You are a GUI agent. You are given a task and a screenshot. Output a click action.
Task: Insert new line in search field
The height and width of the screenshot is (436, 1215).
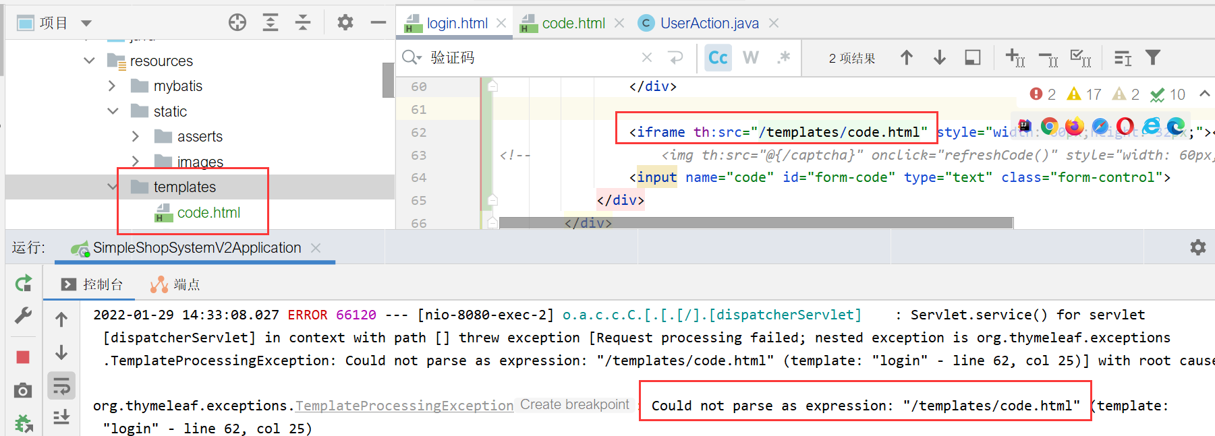(x=675, y=58)
